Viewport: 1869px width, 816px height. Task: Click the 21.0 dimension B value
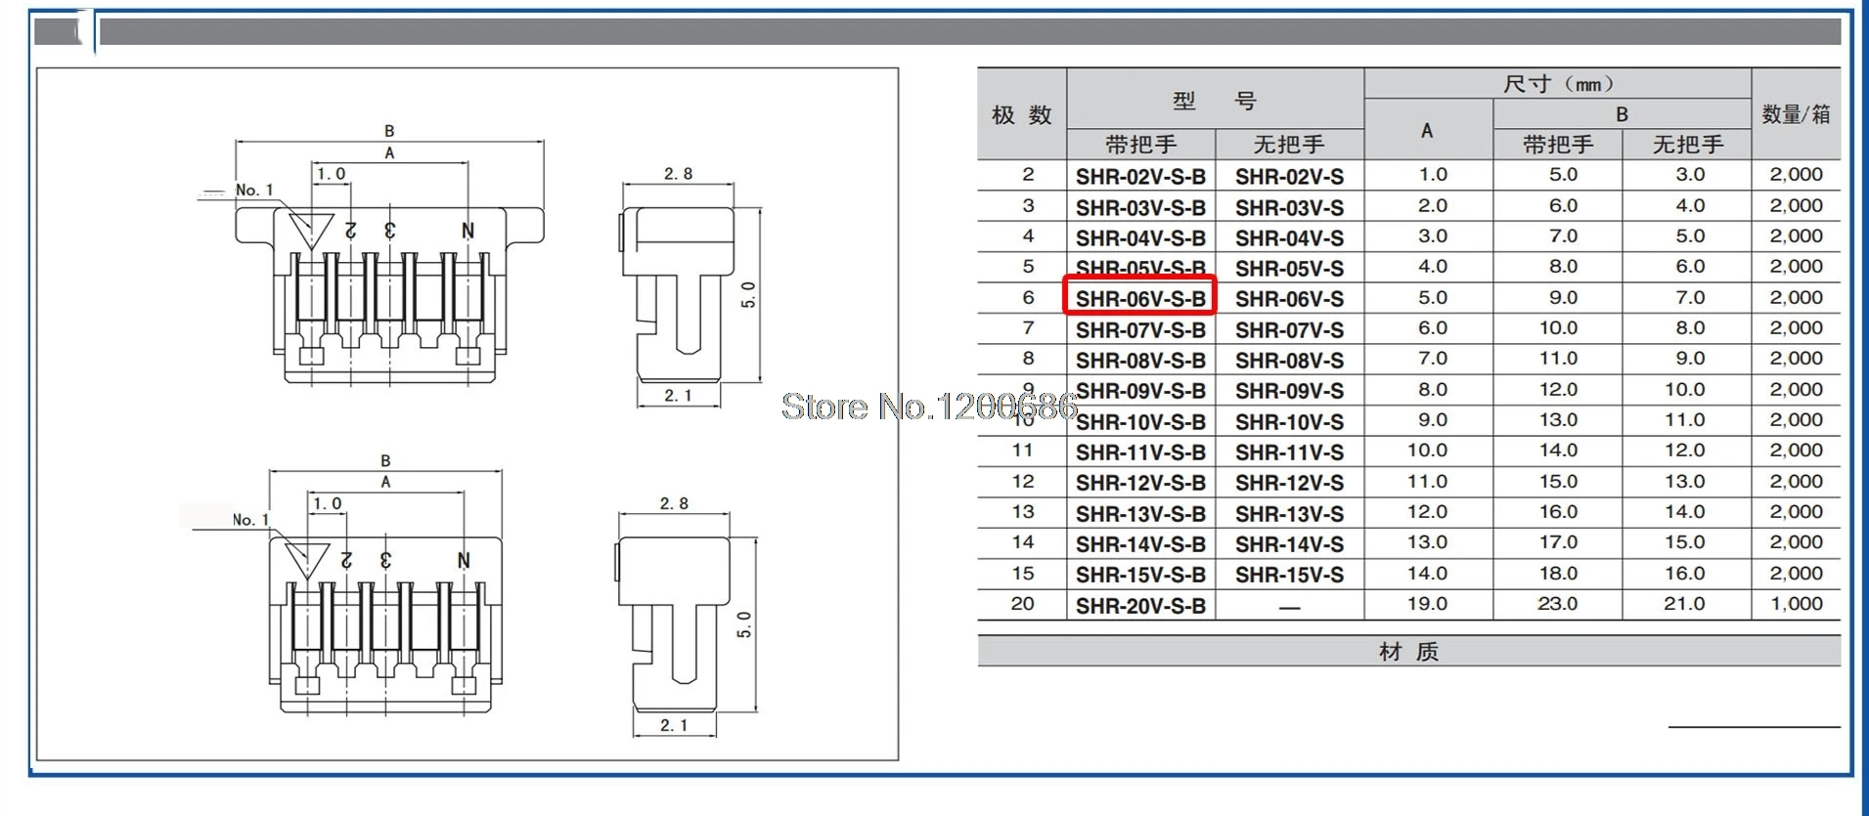tap(1684, 604)
